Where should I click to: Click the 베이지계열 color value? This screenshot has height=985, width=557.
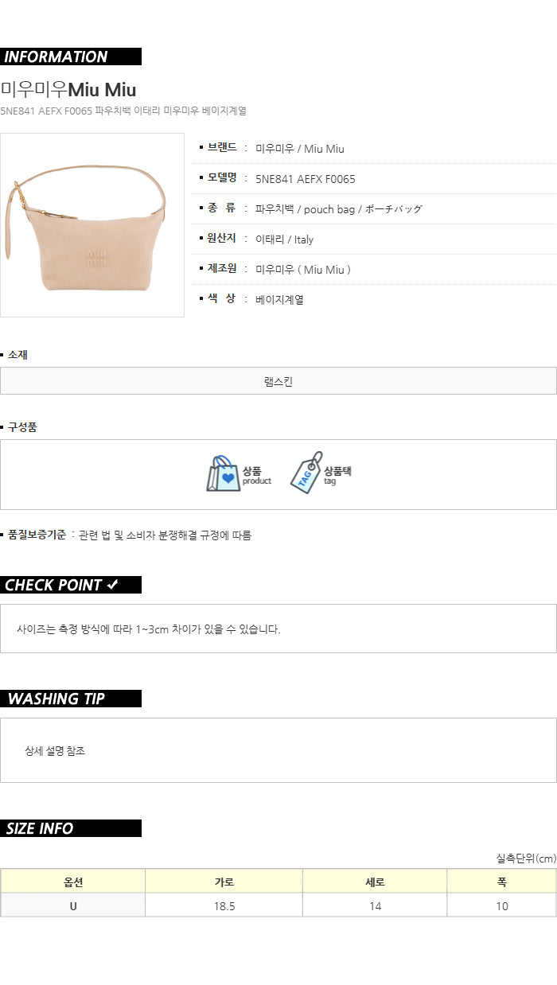279,300
